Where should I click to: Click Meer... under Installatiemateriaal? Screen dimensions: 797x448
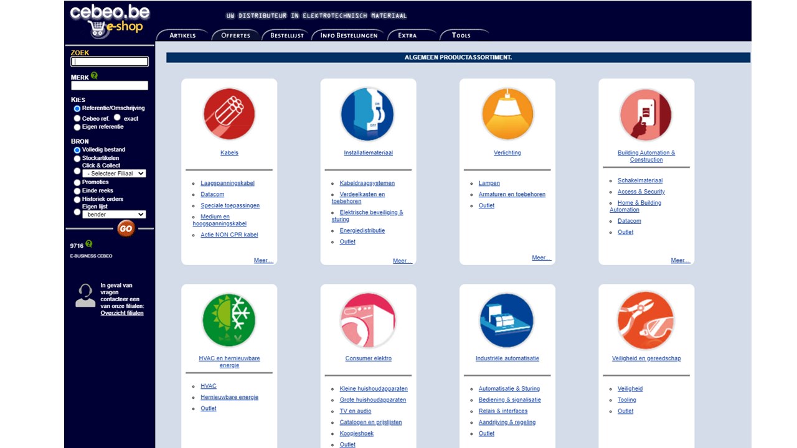point(402,261)
